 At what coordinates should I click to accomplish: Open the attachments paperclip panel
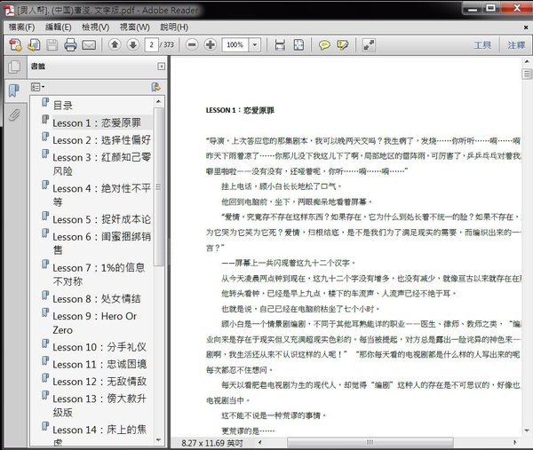[14, 115]
